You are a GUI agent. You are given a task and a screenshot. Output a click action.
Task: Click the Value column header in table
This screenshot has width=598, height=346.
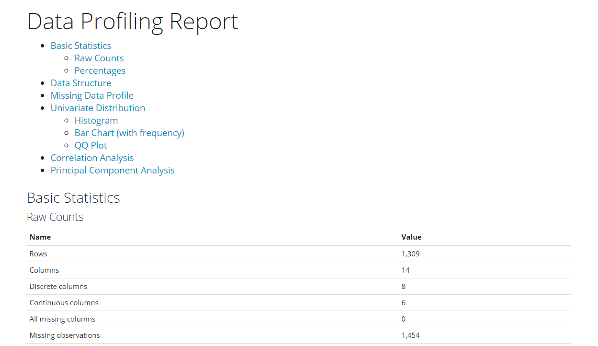coord(411,237)
